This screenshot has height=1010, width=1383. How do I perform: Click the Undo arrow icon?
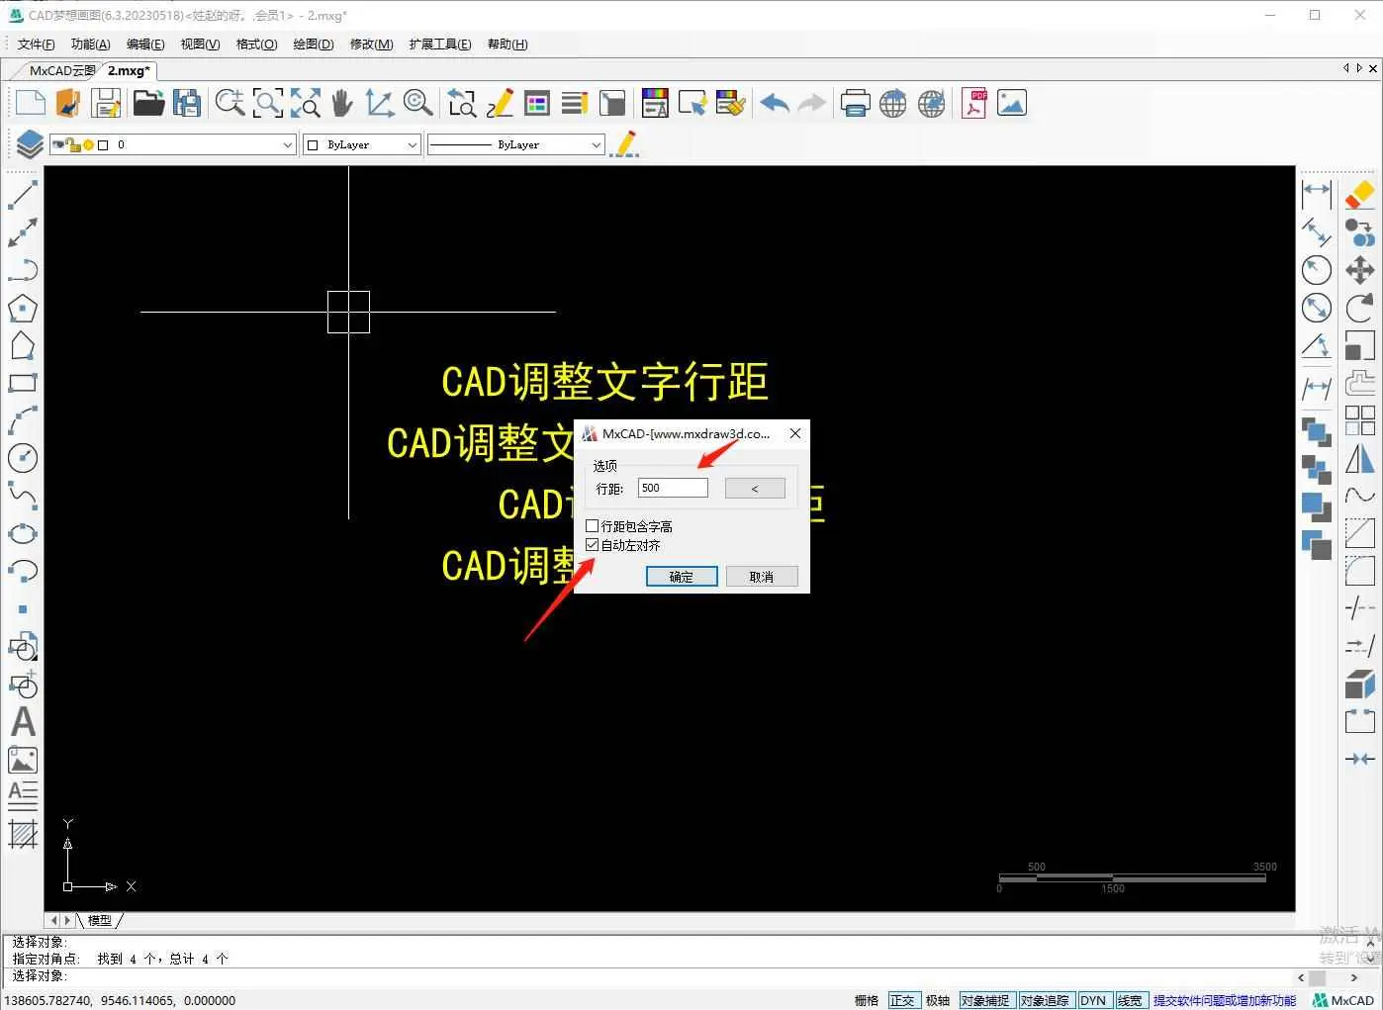[775, 104]
